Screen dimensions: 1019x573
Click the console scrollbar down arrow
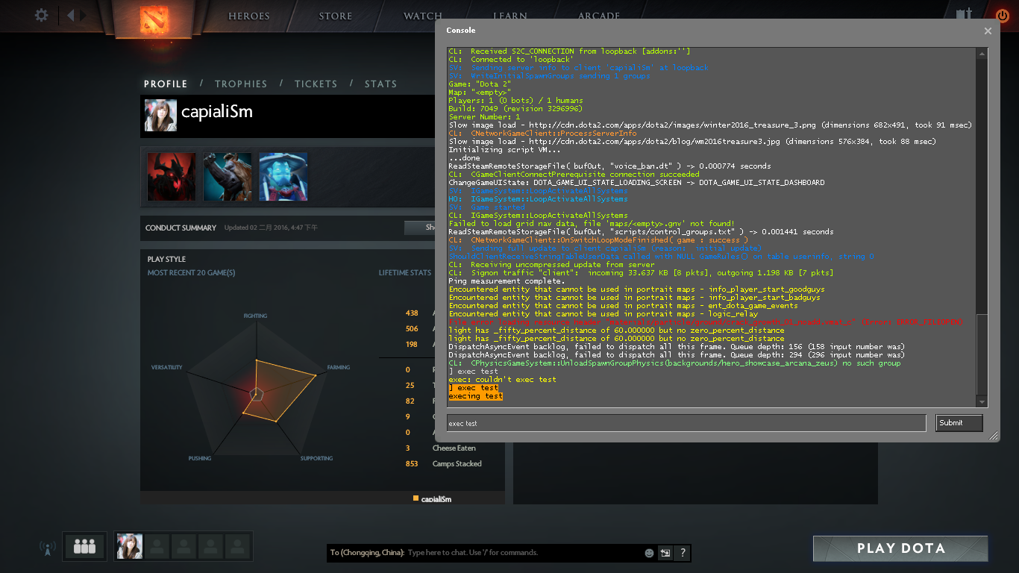coord(982,402)
